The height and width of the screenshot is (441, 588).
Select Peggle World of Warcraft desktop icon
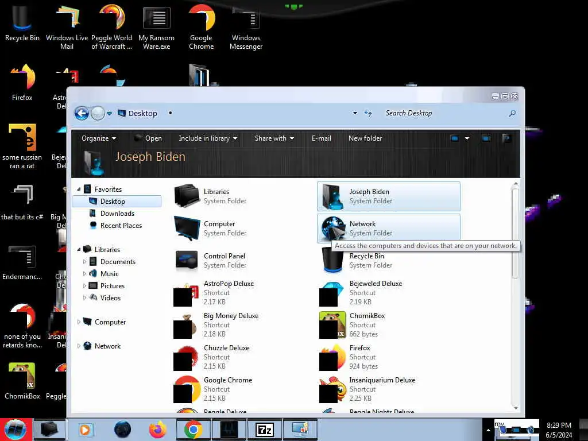(x=112, y=27)
